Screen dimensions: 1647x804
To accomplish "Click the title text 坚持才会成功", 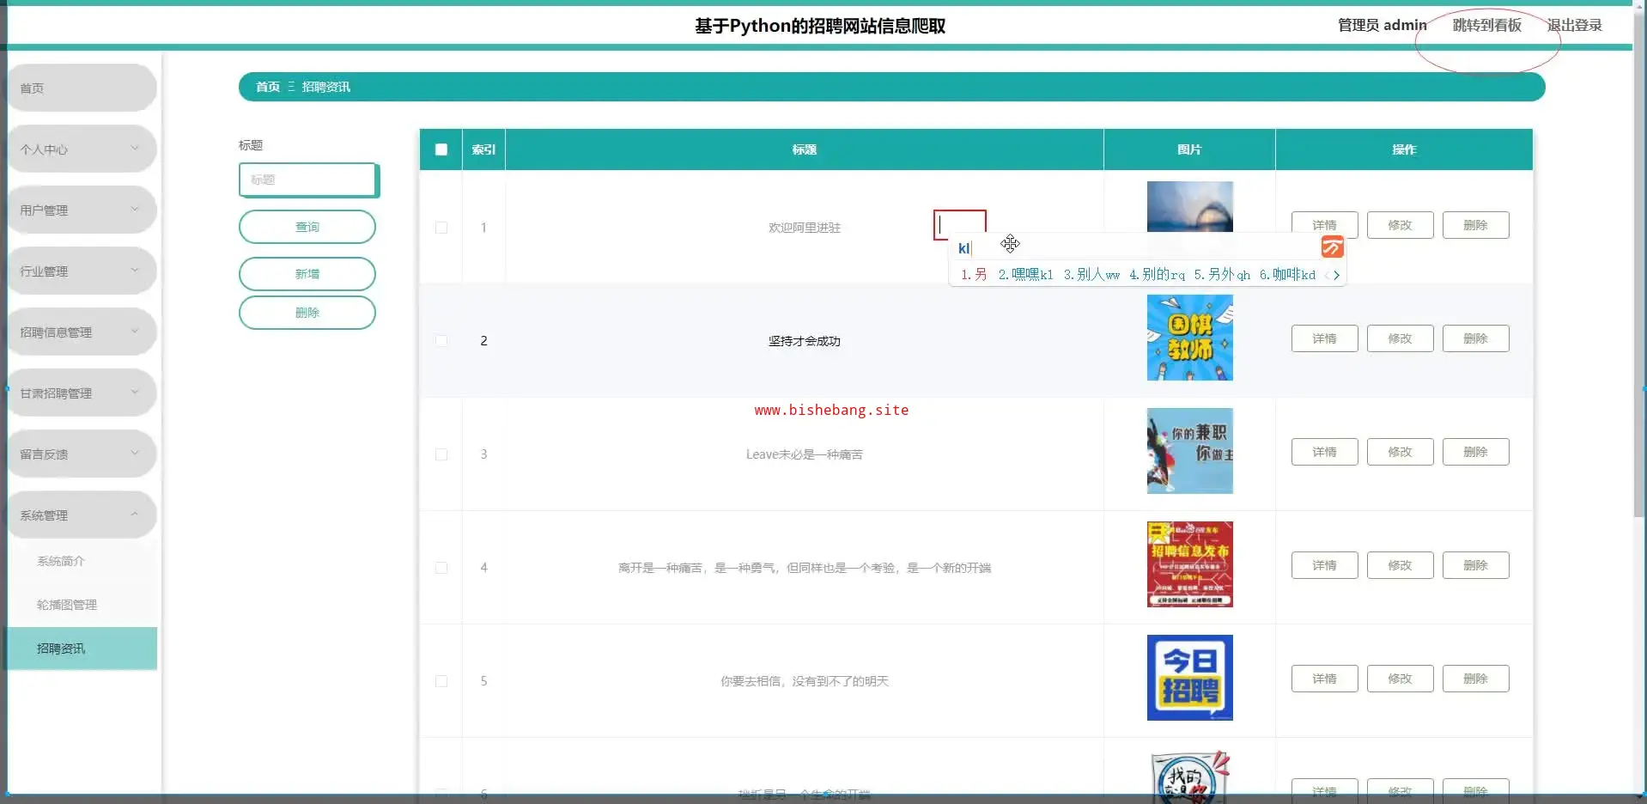I will pyautogui.click(x=805, y=341).
